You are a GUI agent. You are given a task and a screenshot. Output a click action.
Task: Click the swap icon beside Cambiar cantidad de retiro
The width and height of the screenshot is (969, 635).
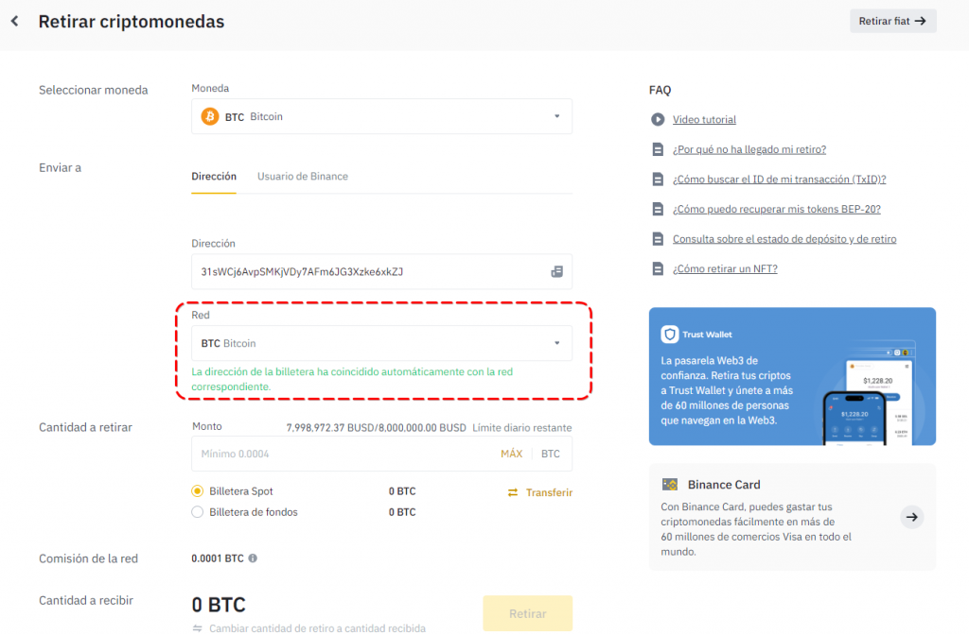click(x=198, y=628)
